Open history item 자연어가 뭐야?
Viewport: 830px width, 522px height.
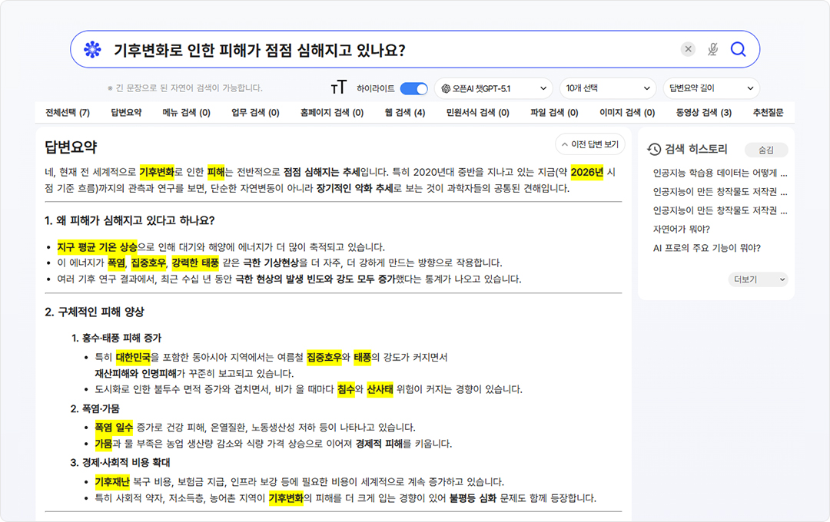[x=681, y=229]
